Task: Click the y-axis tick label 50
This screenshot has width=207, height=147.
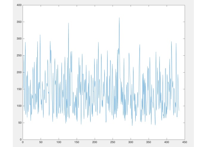Action: pos(20,123)
